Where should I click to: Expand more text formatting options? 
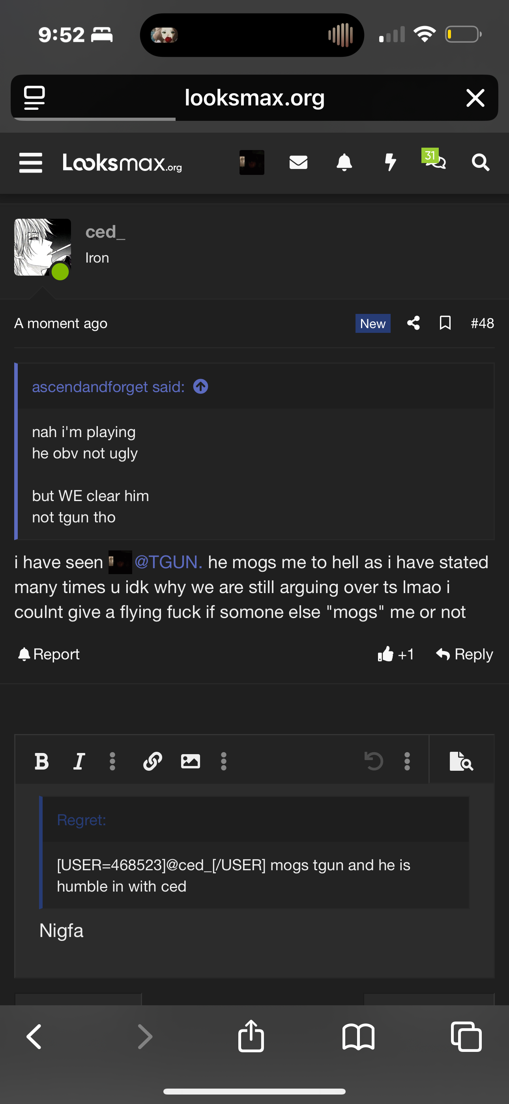[112, 762]
